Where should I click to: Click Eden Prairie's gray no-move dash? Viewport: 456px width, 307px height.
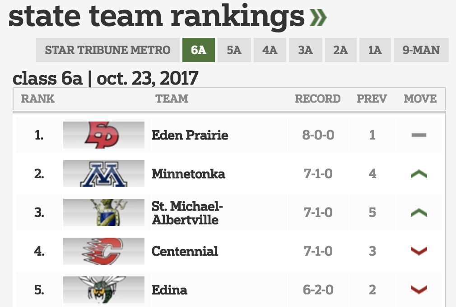(419, 135)
